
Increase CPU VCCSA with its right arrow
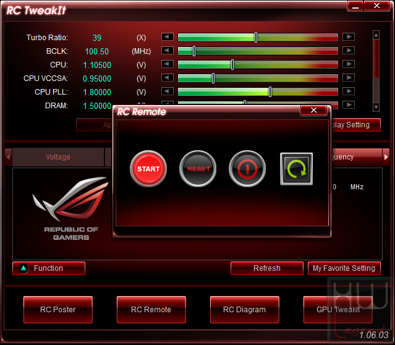pos(349,78)
